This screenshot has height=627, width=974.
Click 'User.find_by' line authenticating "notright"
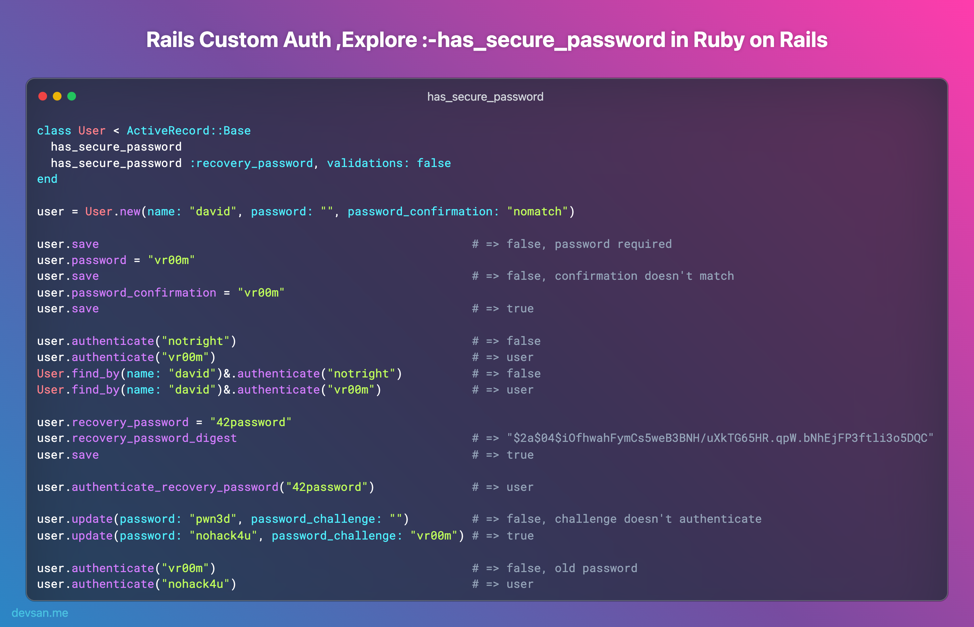click(219, 374)
